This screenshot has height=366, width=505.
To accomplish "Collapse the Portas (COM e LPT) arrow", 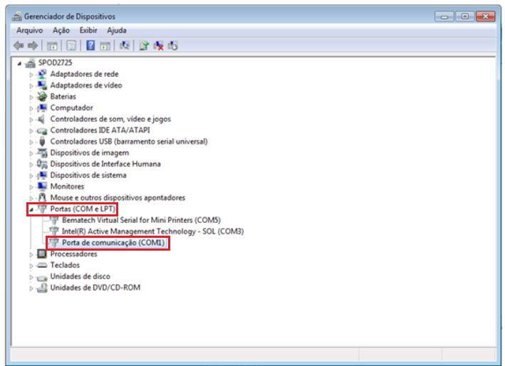I will 31,210.
